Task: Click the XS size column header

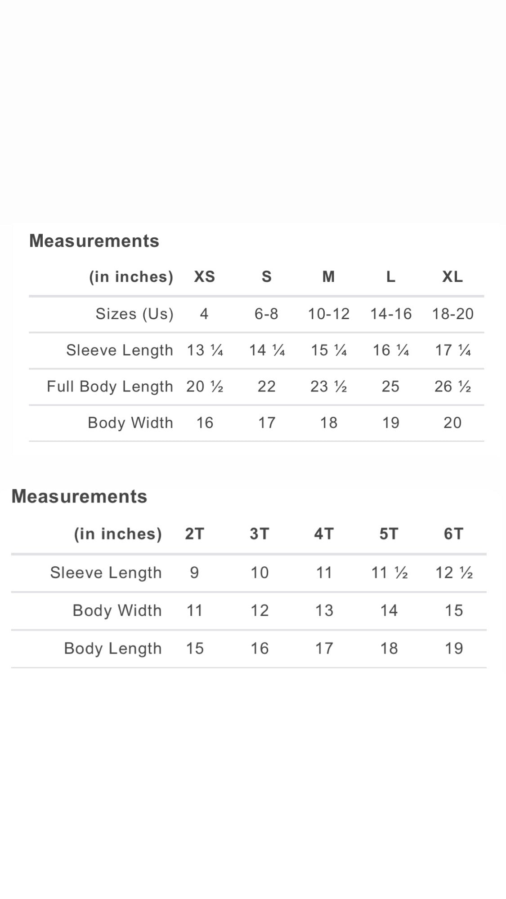Action: click(204, 276)
